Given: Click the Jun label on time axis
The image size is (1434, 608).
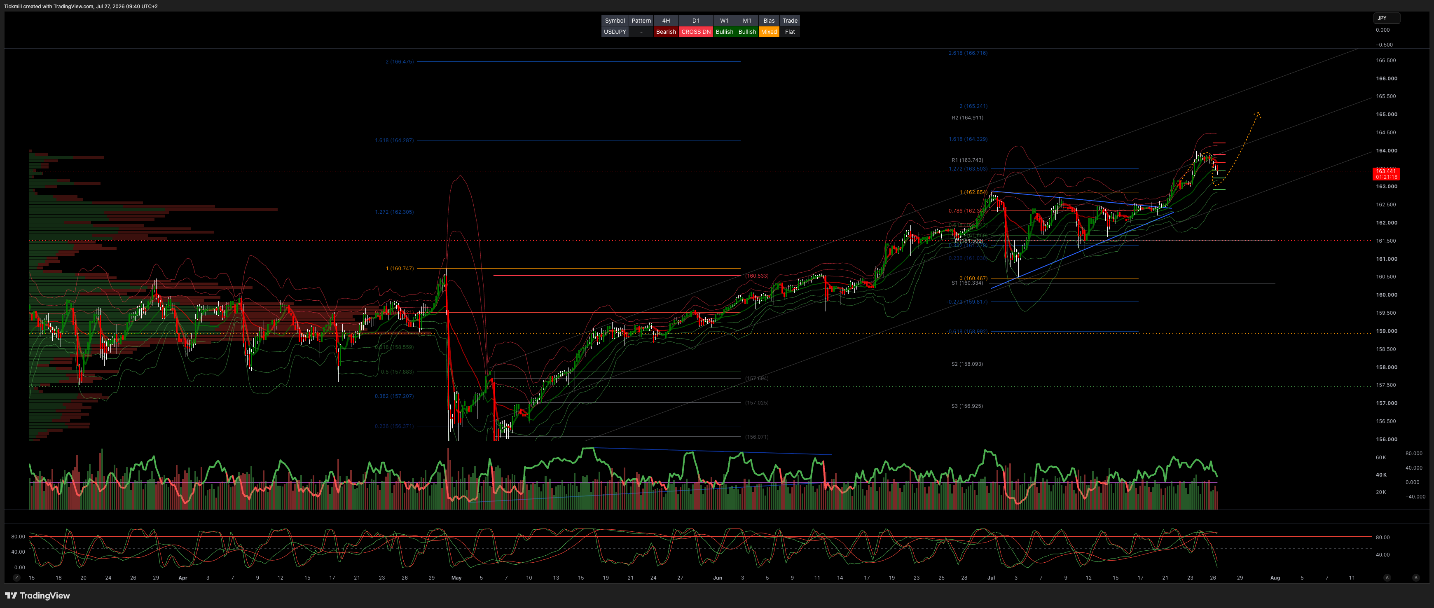Looking at the screenshot, I should click(x=718, y=578).
